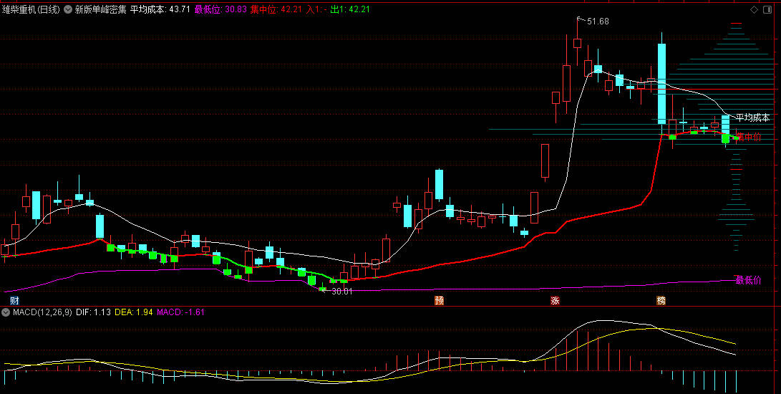Click the MACD: -1.61 value

[x=180, y=312]
